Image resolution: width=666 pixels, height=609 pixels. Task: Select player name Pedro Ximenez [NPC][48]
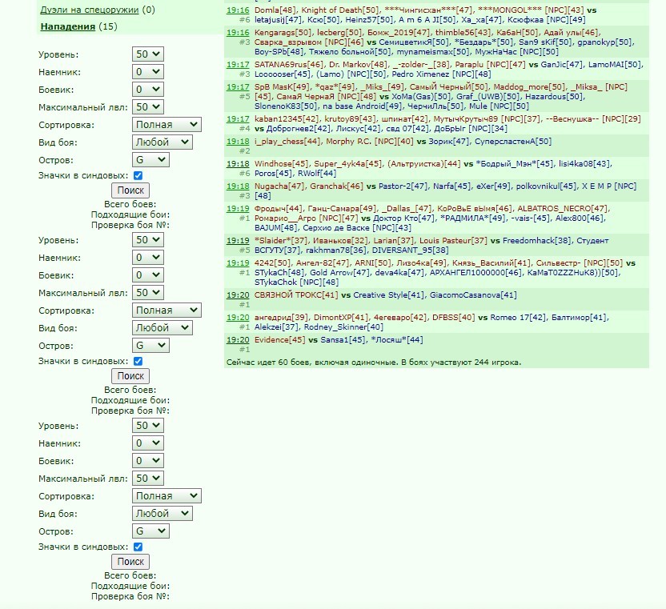tap(441, 74)
